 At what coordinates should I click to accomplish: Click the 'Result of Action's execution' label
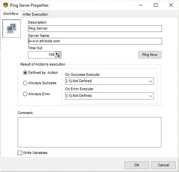pos(43,64)
